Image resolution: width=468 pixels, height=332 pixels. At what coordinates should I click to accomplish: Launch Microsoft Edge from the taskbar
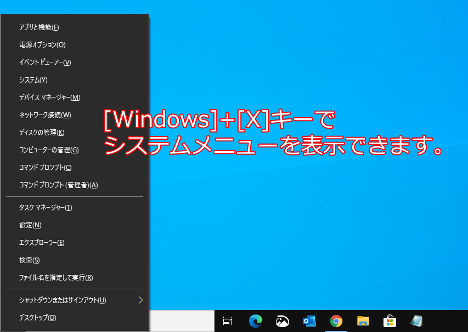[255, 321]
